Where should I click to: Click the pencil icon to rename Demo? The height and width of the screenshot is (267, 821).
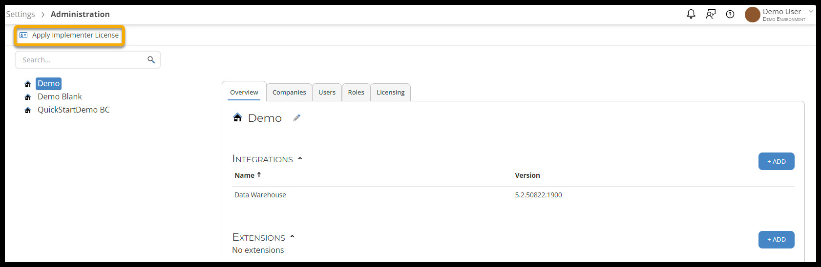(296, 118)
